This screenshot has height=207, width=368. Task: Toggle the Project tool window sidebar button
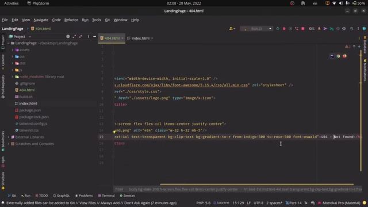click(3, 42)
